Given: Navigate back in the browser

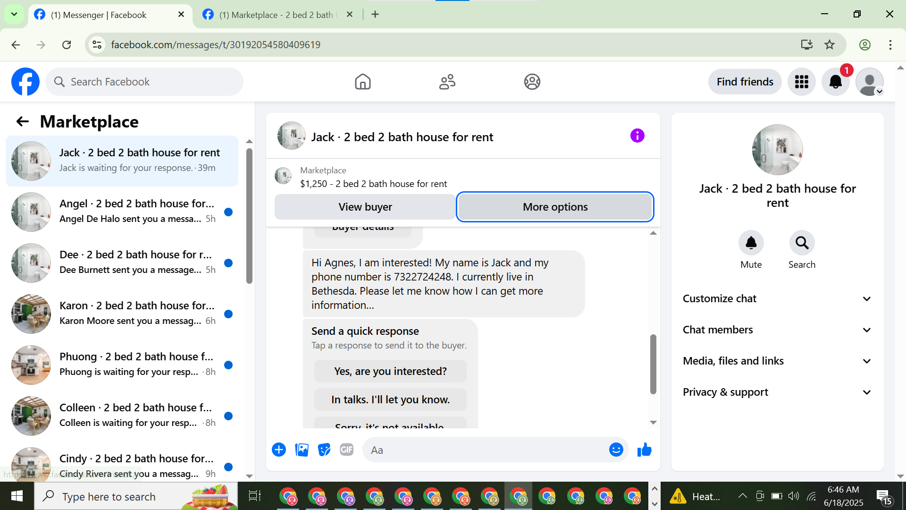Looking at the screenshot, I should (16, 44).
